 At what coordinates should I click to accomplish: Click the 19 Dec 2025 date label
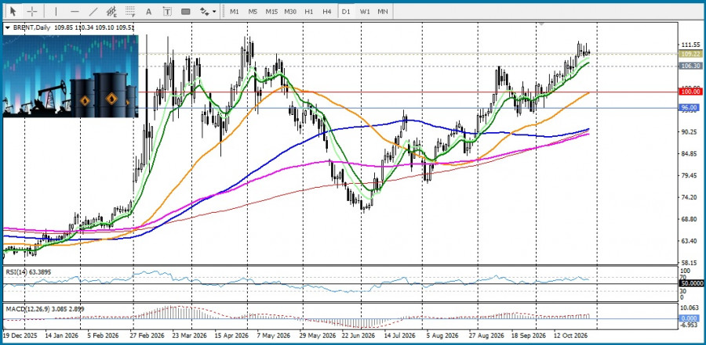(x=20, y=336)
